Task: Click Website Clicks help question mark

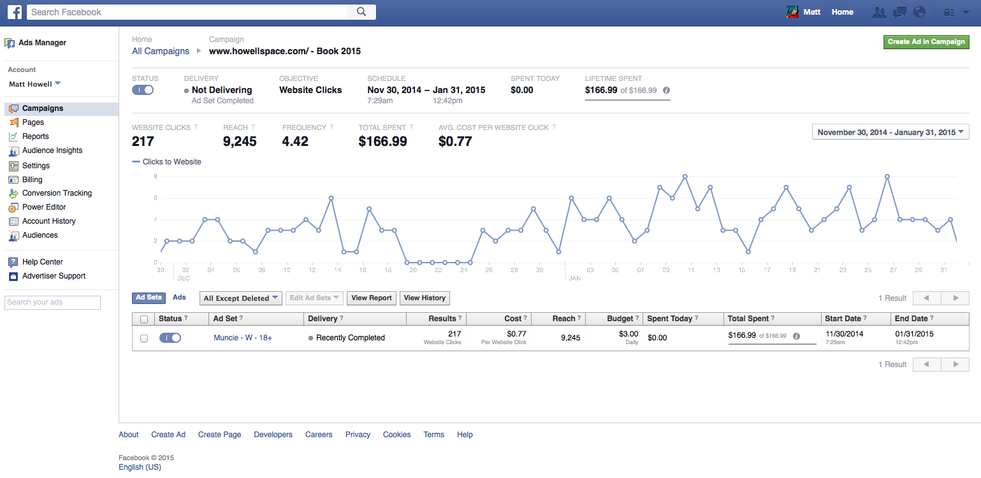Action: coord(196,127)
